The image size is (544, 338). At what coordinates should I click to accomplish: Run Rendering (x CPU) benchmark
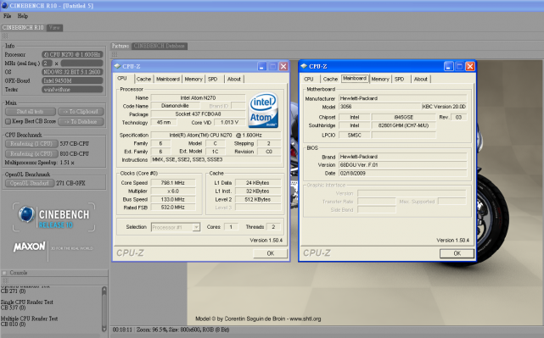click(x=31, y=154)
